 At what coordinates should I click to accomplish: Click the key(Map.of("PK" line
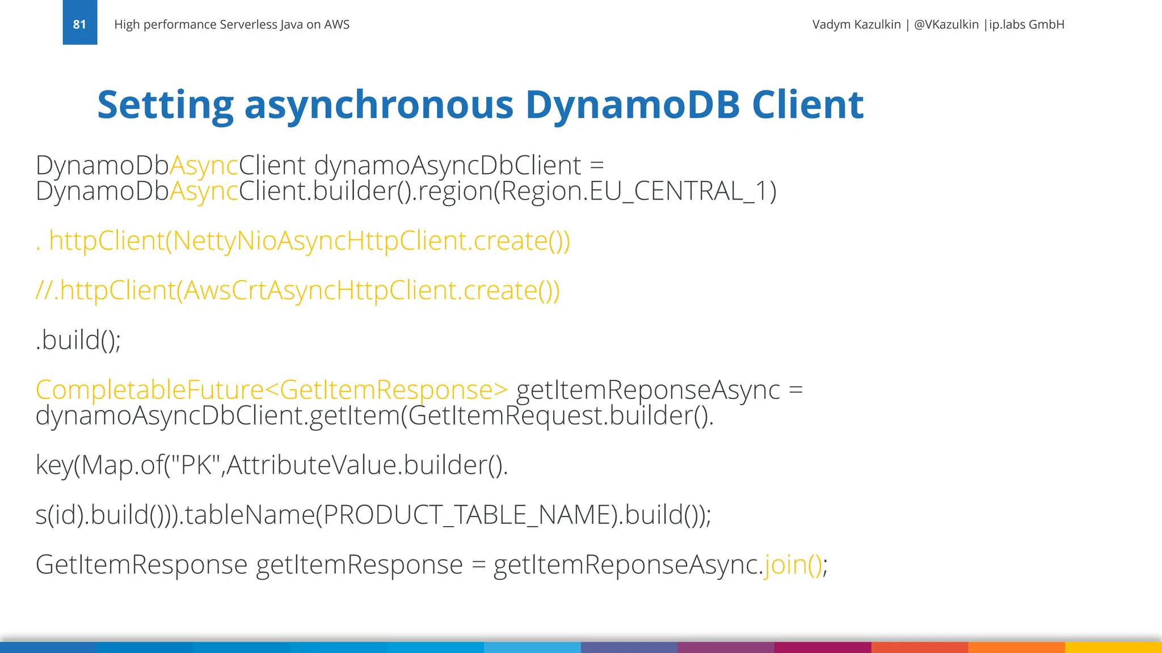271,465
